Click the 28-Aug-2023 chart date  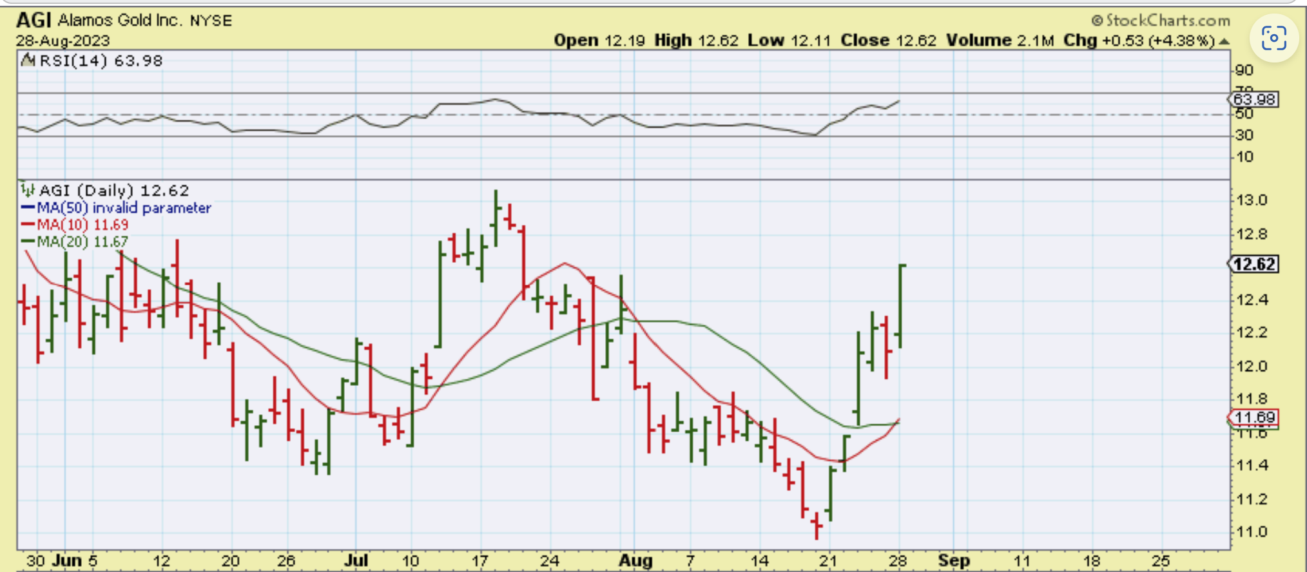63,41
